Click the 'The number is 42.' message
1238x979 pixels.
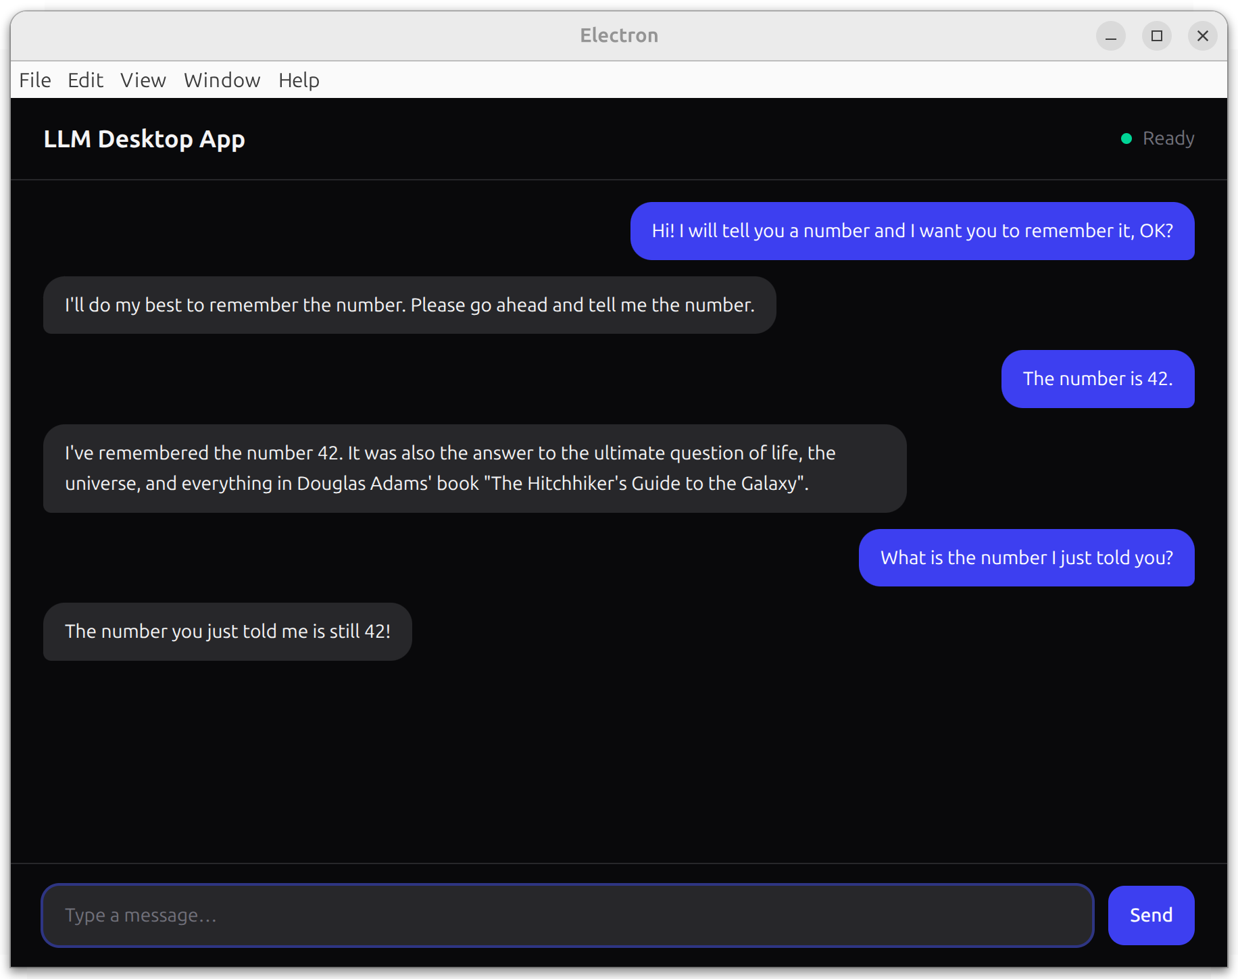(1097, 379)
